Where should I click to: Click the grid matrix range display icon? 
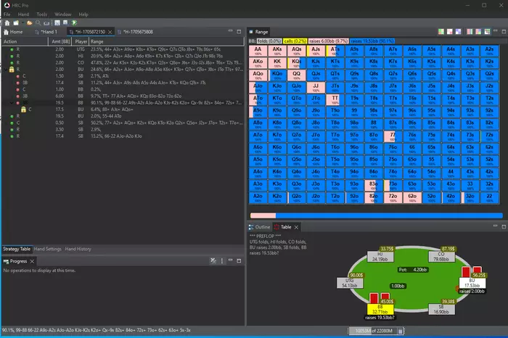[x=487, y=31]
